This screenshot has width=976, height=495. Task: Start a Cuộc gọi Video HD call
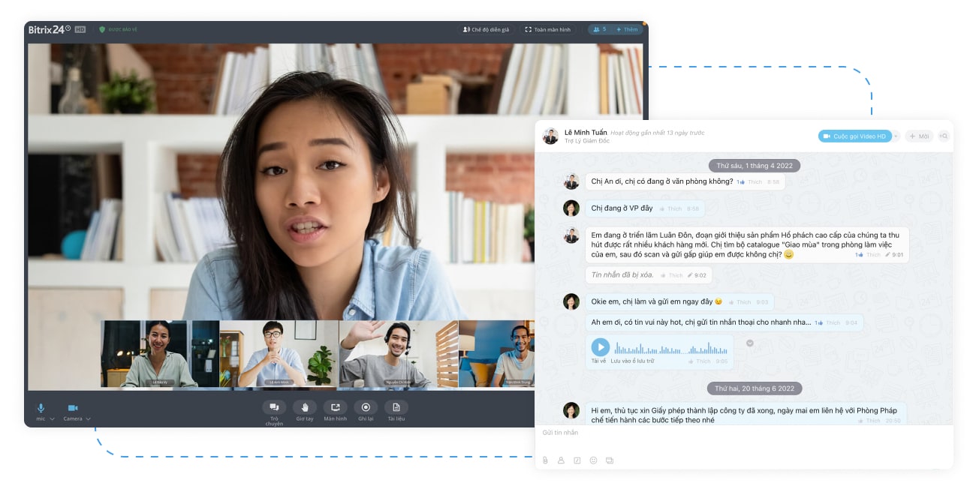pos(854,136)
